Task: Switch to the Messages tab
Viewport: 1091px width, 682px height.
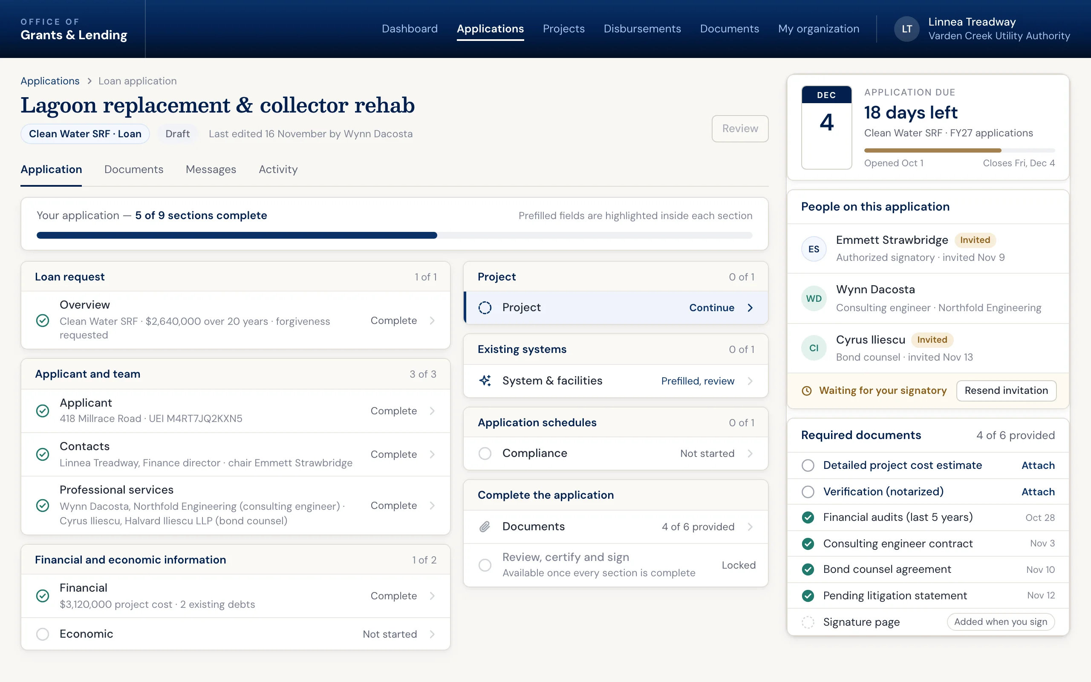Action: click(x=211, y=170)
